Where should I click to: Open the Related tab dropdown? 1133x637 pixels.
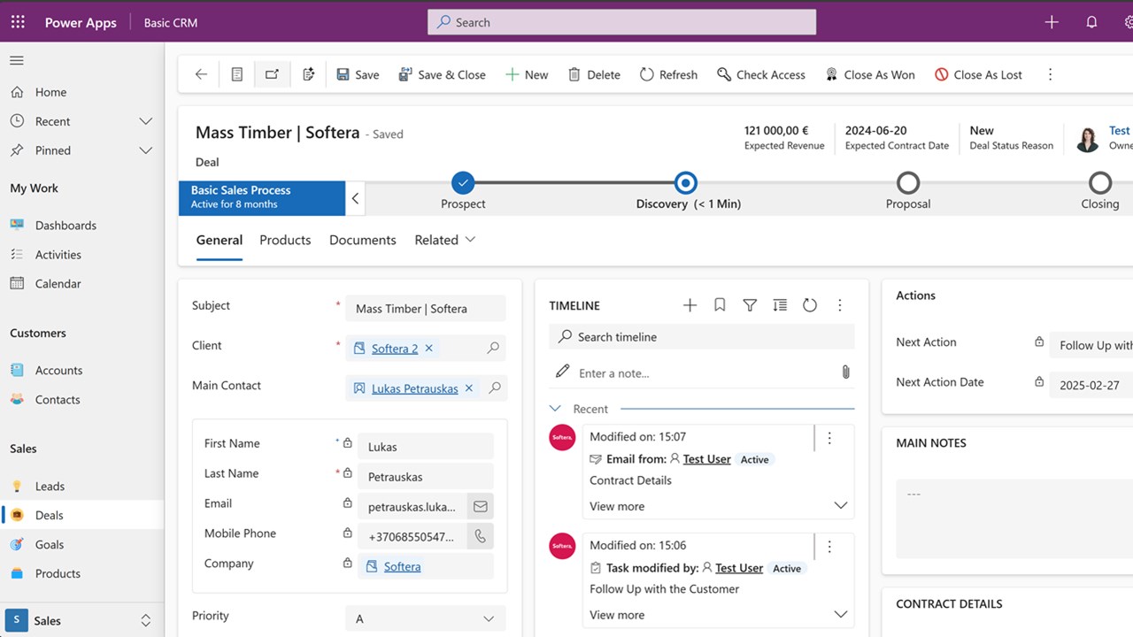click(x=445, y=240)
